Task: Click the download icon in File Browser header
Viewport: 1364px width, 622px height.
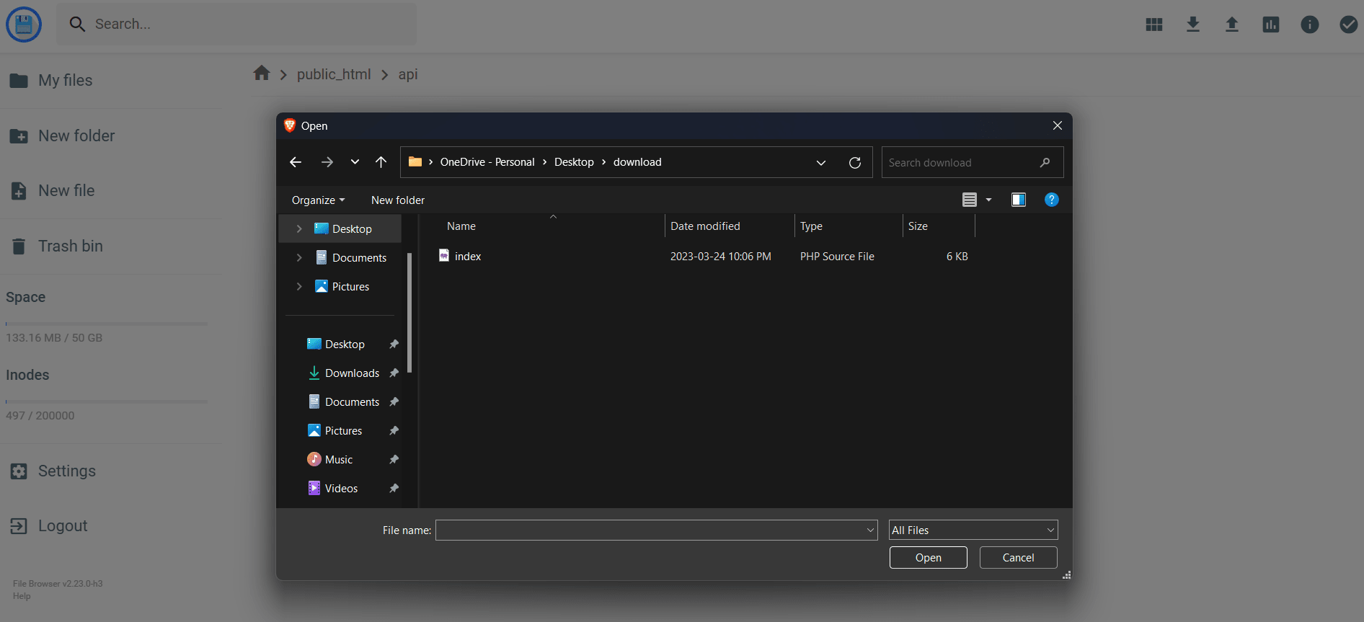Action: [x=1193, y=25]
